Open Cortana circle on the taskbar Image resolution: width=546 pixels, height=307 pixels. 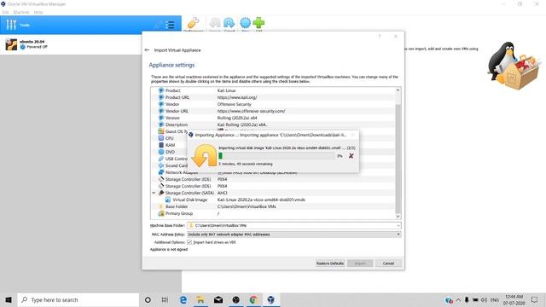pyautogui.click(x=148, y=299)
